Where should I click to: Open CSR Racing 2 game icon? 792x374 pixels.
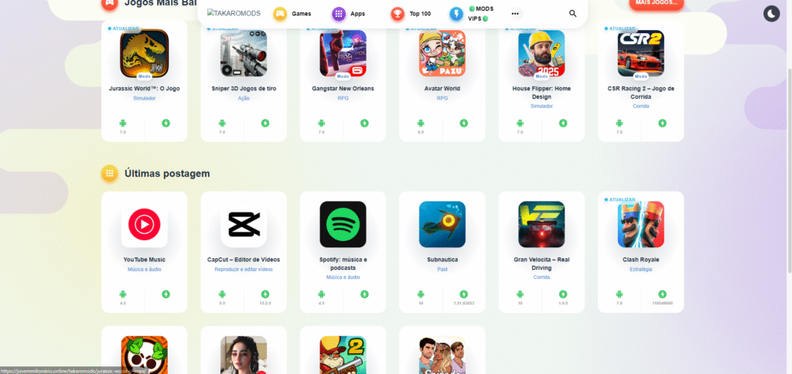(x=640, y=53)
